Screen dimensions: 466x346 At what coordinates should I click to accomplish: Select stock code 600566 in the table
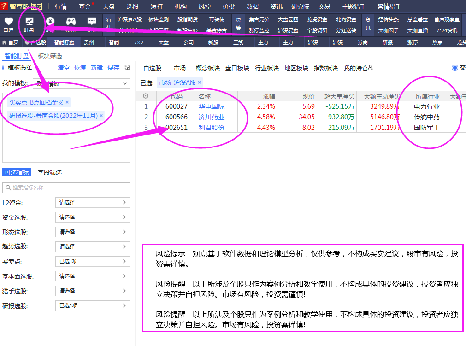coord(177,117)
